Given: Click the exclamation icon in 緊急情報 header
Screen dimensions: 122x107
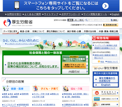Looking at the screenshot, I should tap(94, 38).
